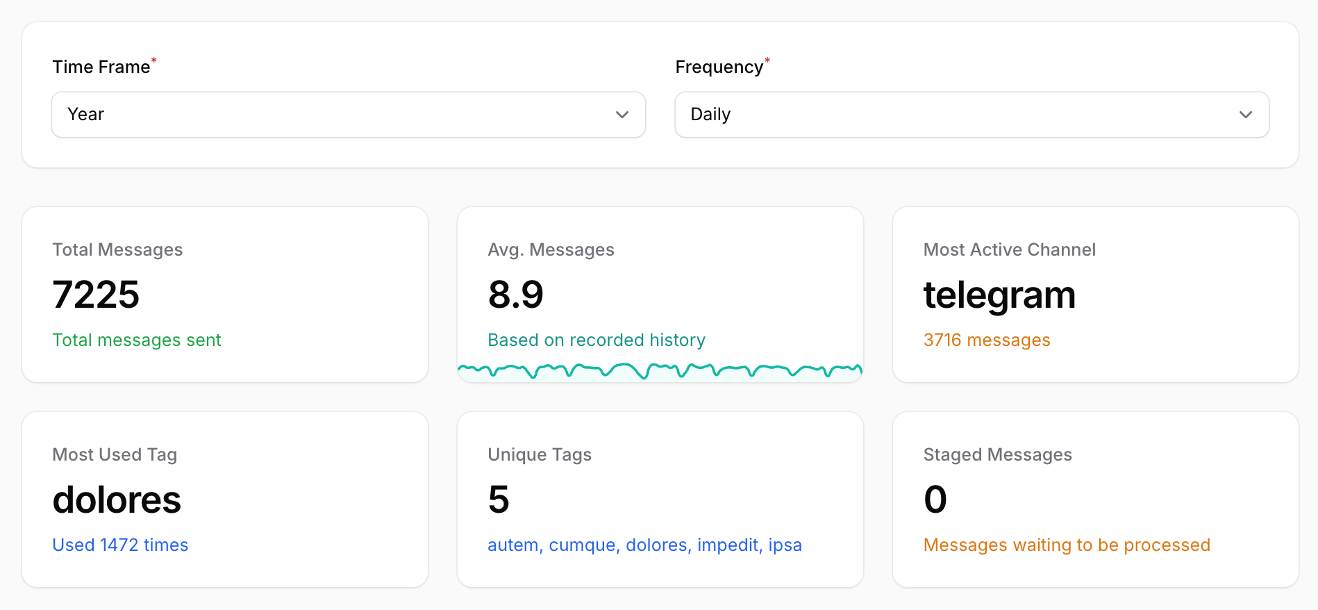Click the Time Frame label
The width and height of the screenshot is (1318, 610).
point(101,67)
